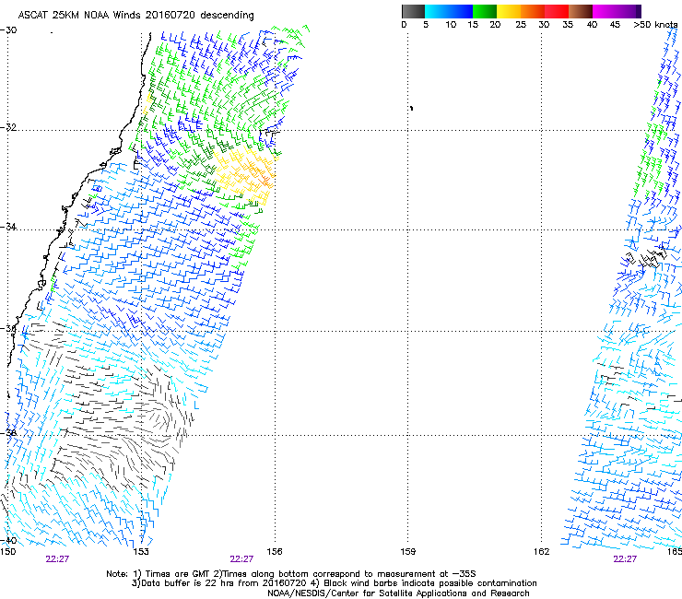Click note 'Black wind barbs indicate possible contamination'
Image resolution: width=682 pixels, height=599 pixels.
click(430, 583)
